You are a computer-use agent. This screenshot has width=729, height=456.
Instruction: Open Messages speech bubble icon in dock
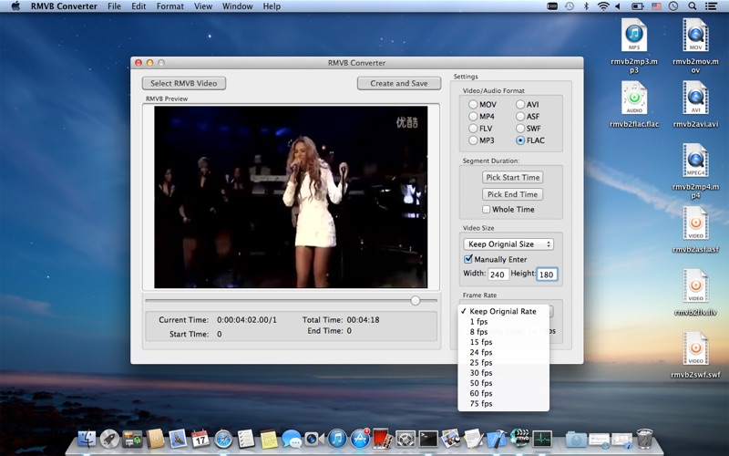point(292,439)
